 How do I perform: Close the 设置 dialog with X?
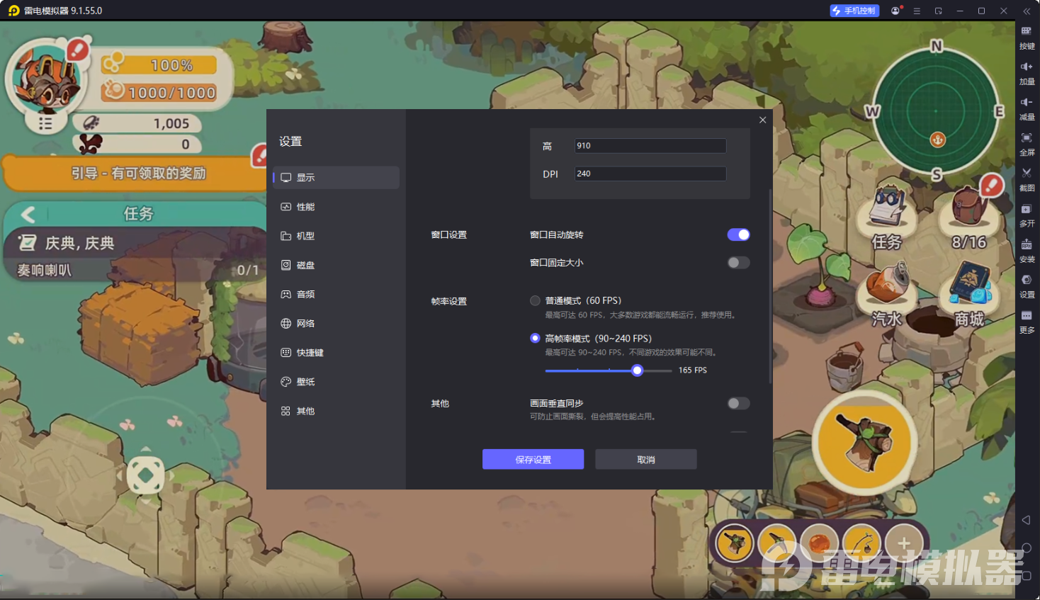763,120
